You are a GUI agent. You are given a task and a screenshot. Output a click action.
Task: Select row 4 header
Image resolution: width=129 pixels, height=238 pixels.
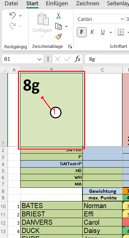4,164
